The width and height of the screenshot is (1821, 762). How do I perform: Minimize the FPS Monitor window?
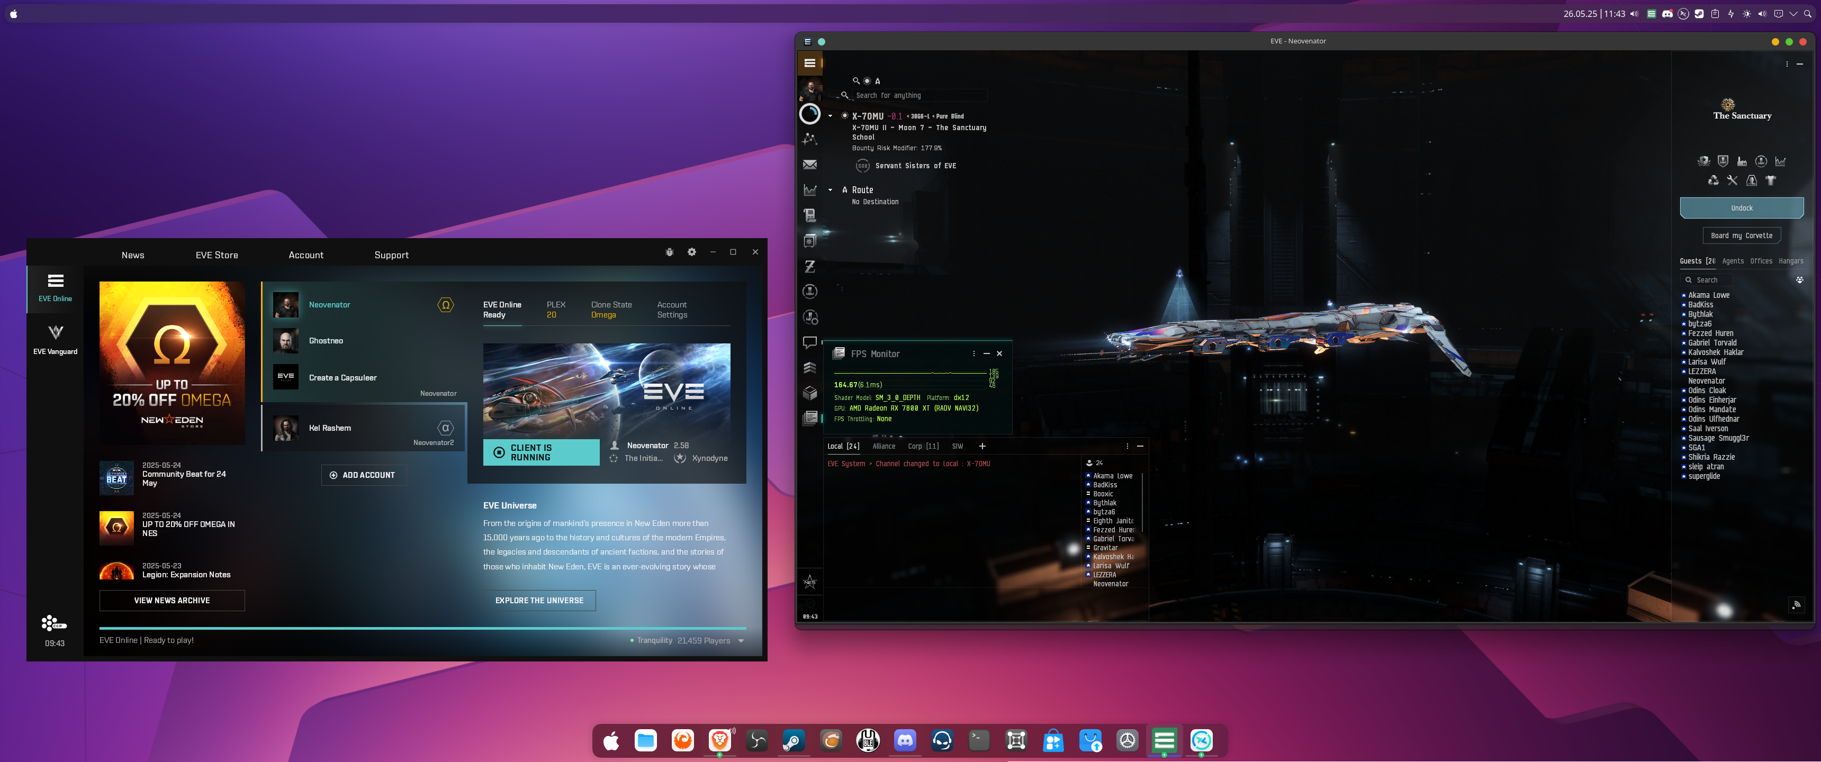pos(986,353)
